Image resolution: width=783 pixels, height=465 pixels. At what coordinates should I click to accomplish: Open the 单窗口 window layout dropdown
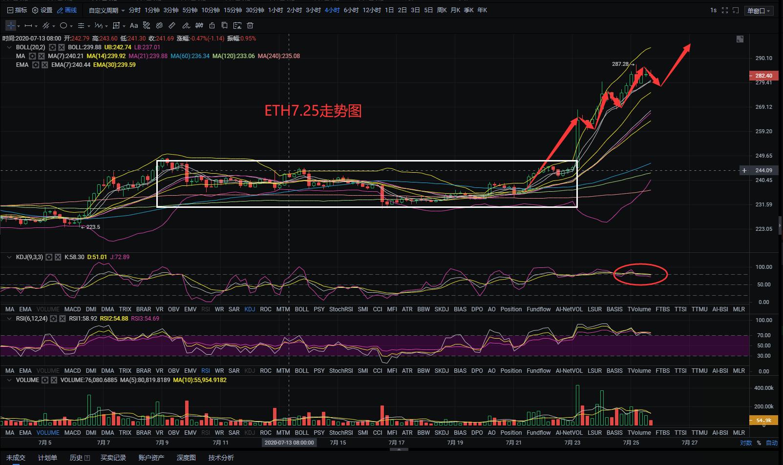pos(759,11)
